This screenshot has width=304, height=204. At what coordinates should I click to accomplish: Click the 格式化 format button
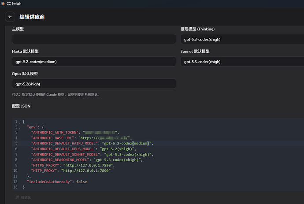click(x=23, y=197)
